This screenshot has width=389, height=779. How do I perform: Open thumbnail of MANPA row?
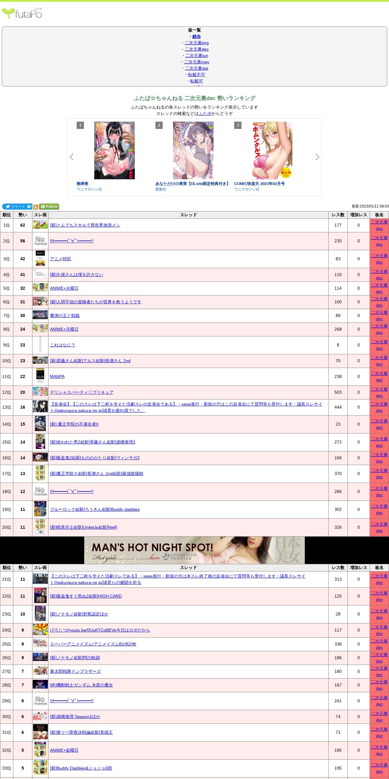pyautogui.click(x=40, y=376)
